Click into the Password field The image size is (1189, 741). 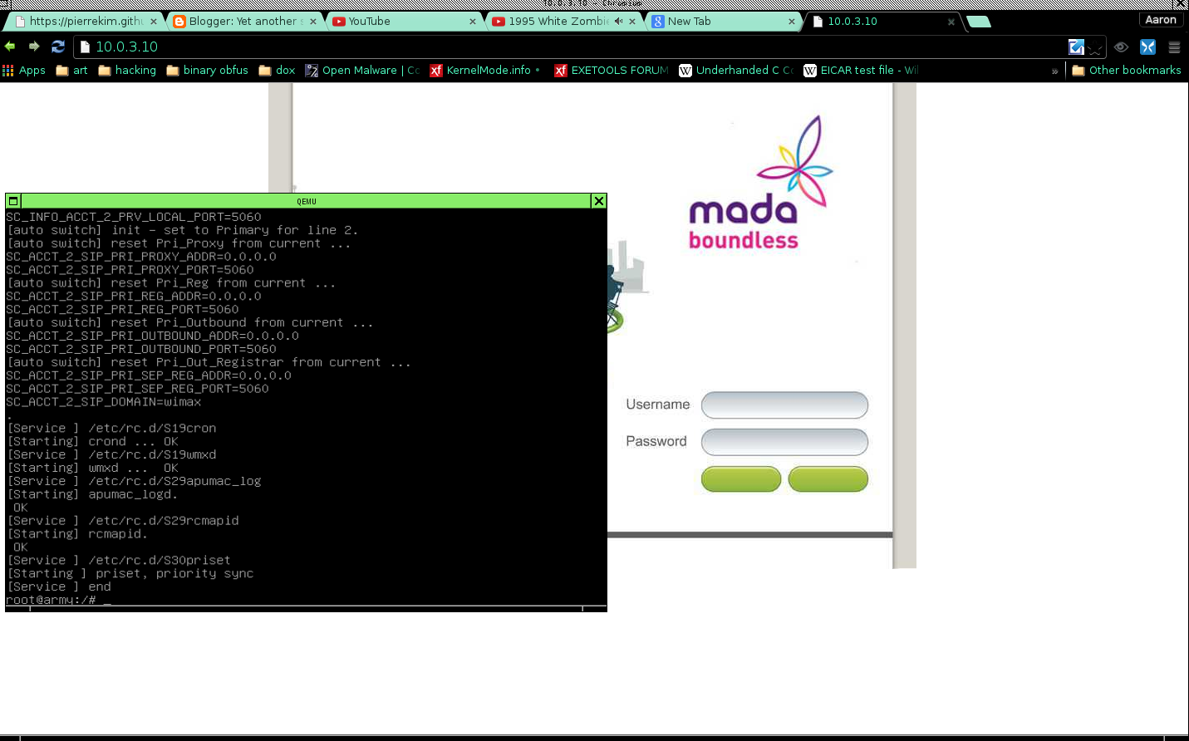pyautogui.click(x=784, y=442)
